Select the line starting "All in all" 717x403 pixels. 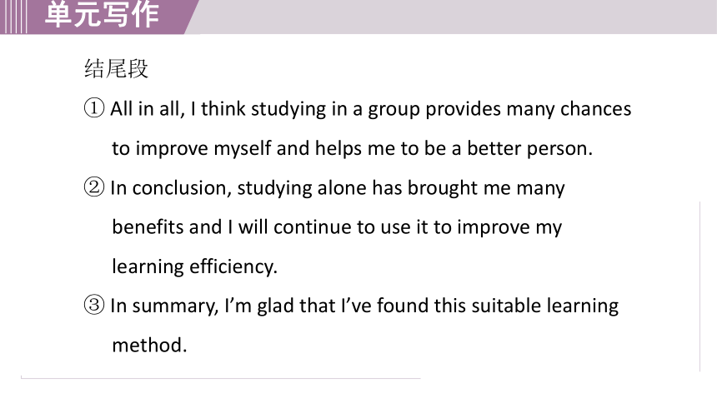(x=371, y=109)
